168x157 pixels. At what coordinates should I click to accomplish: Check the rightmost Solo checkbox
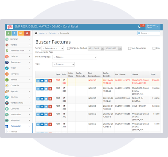click(x=154, y=48)
